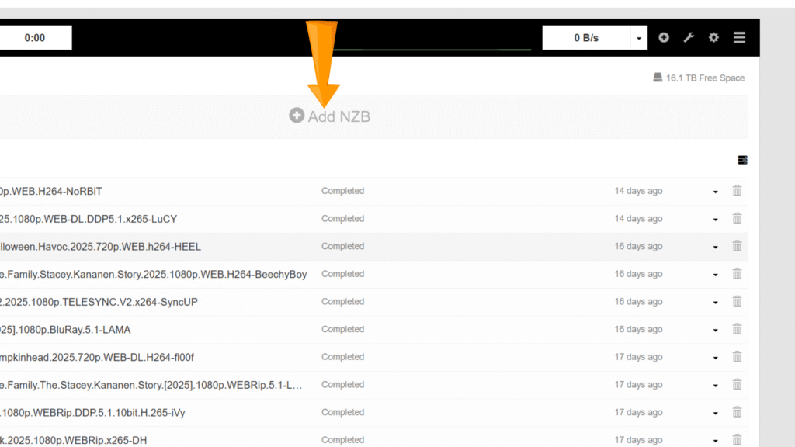795x447 pixels.
Task: Click the plus icon in the top bar
Action: pyautogui.click(x=664, y=37)
